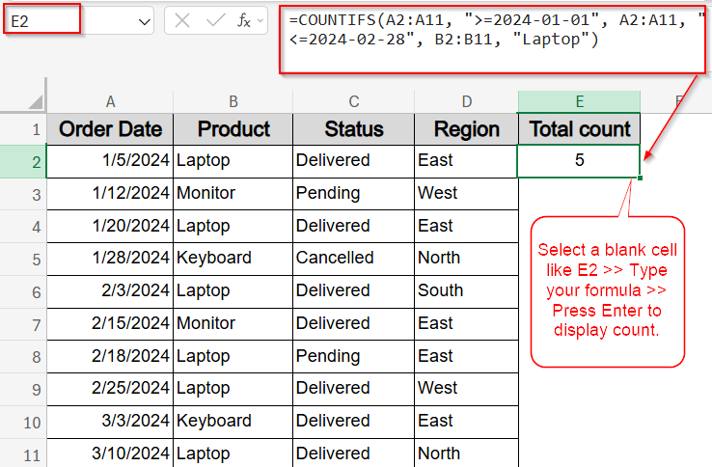Screen dimensions: 712x467
Task: Select column B header
Action: pos(233,101)
